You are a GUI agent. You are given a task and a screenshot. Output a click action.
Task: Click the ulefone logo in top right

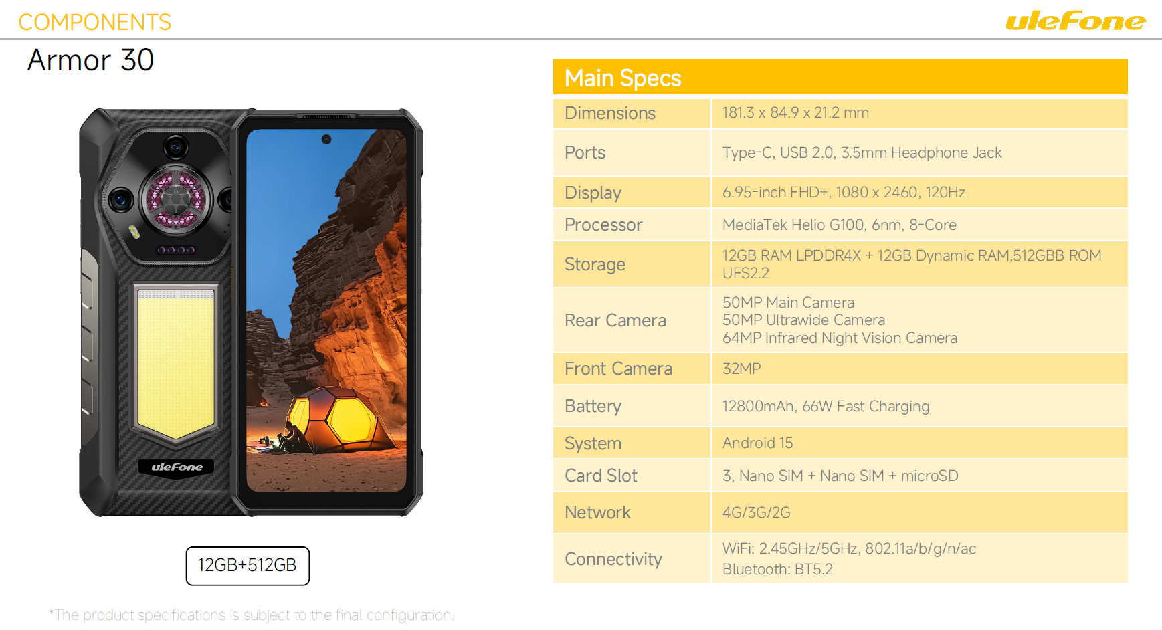click(x=1075, y=21)
